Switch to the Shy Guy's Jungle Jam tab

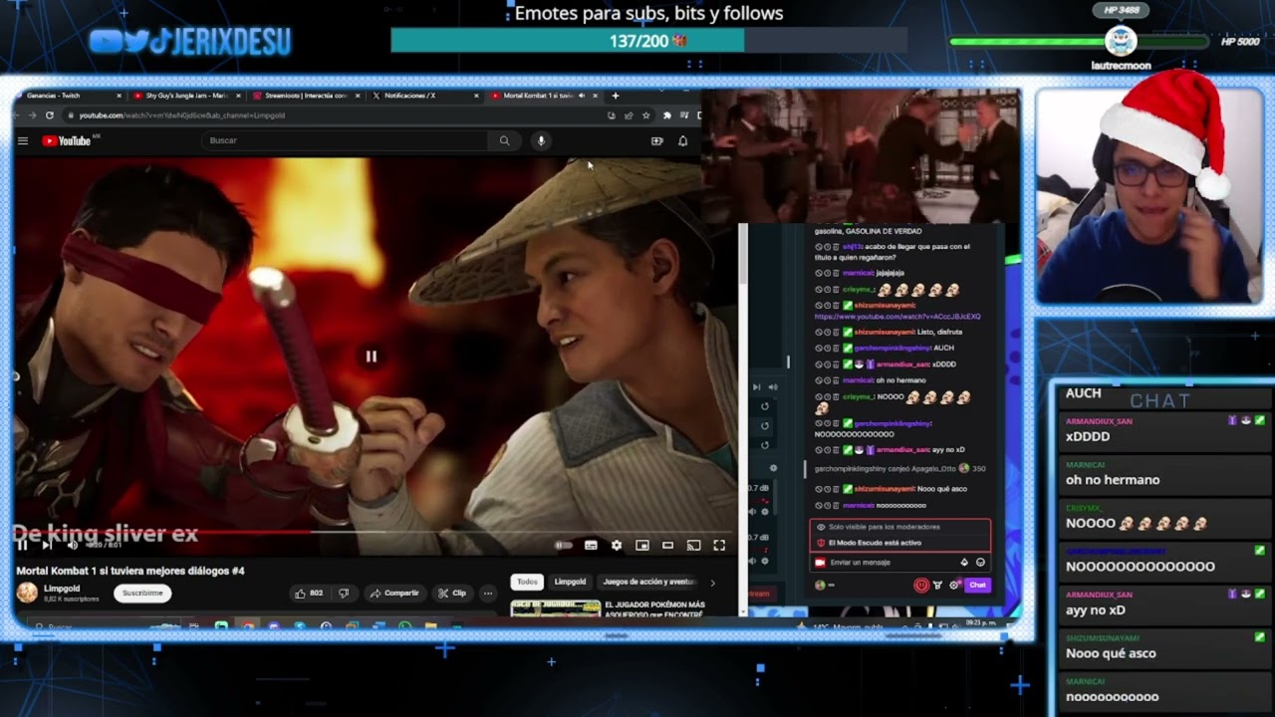187,96
